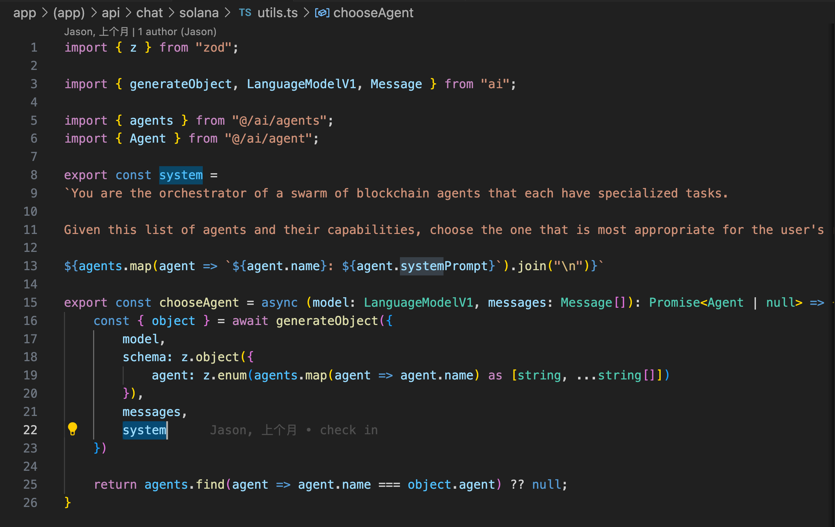Select the 'chat' breadcrumb item
The image size is (835, 527).
149,13
